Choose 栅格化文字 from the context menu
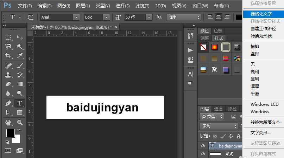The width and height of the screenshot is (284, 158). pyautogui.click(x=261, y=14)
